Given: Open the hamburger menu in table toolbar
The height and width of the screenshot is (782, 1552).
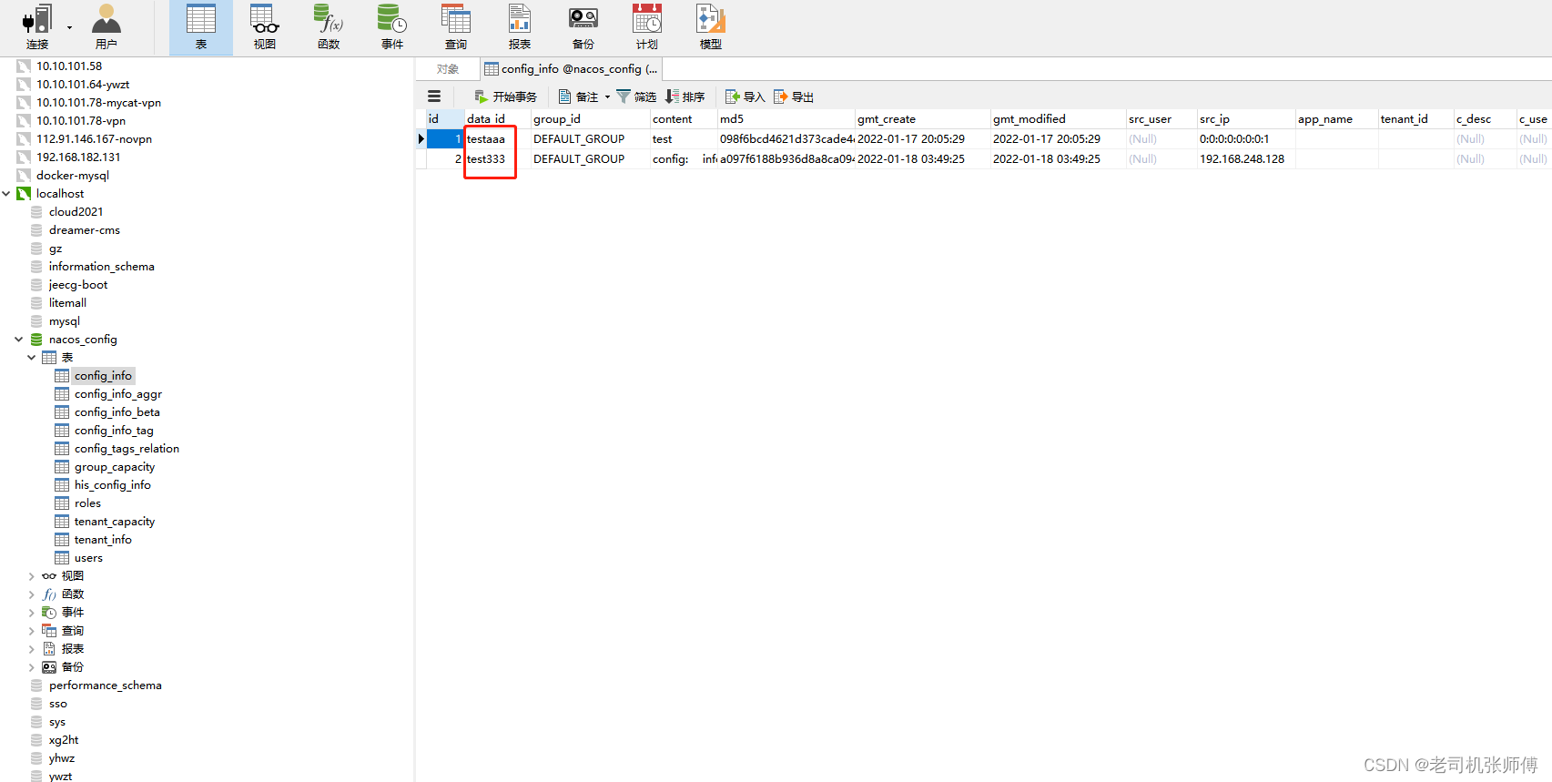Looking at the screenshot, I should [434, 96].
